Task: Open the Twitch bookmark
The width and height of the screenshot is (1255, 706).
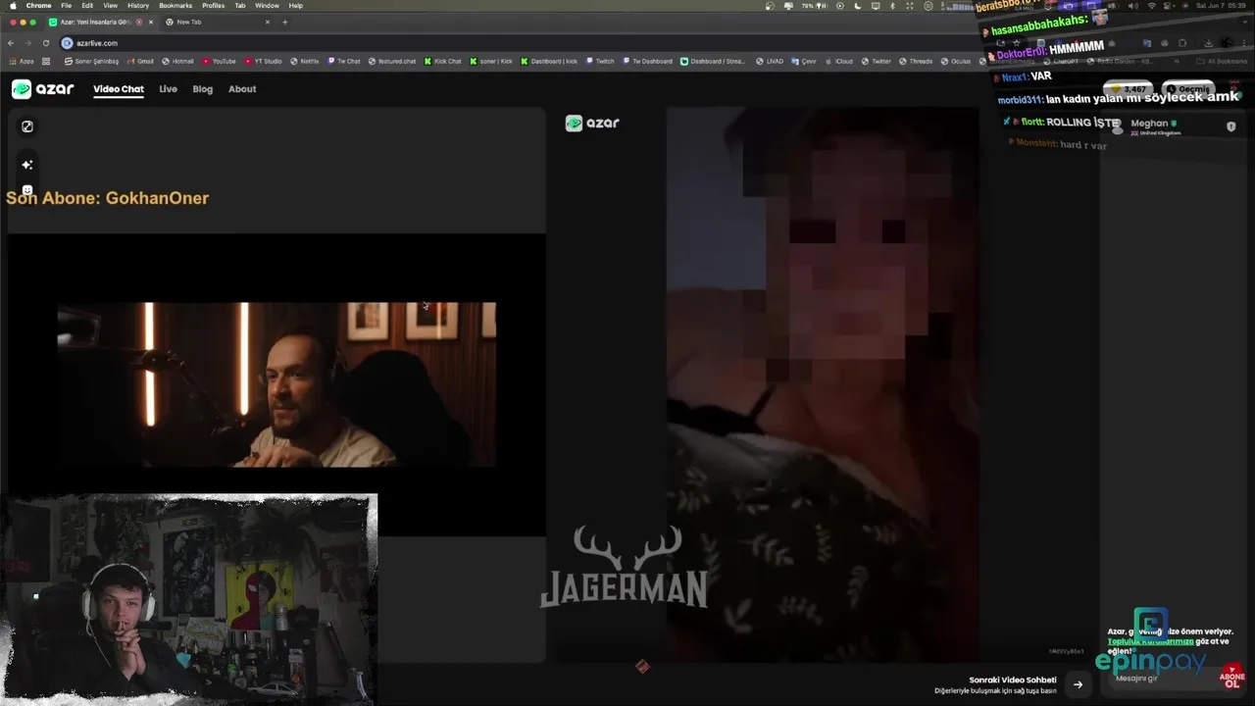Action: (x=600, y=61)
